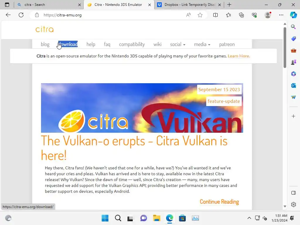Open Split screen icon
Viewport: 300px width, 225px height.
[215, 15]
